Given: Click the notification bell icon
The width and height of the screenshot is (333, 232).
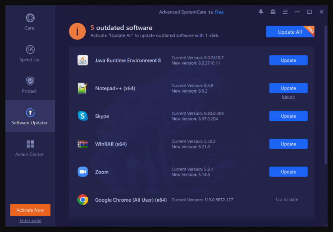Looking at the screenshot, I should 261,12.
